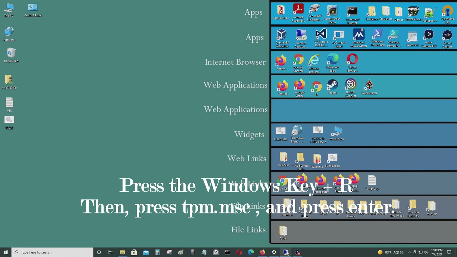Open Firefox in the browser row
This screenshot has height=257, width=457.
281,62
